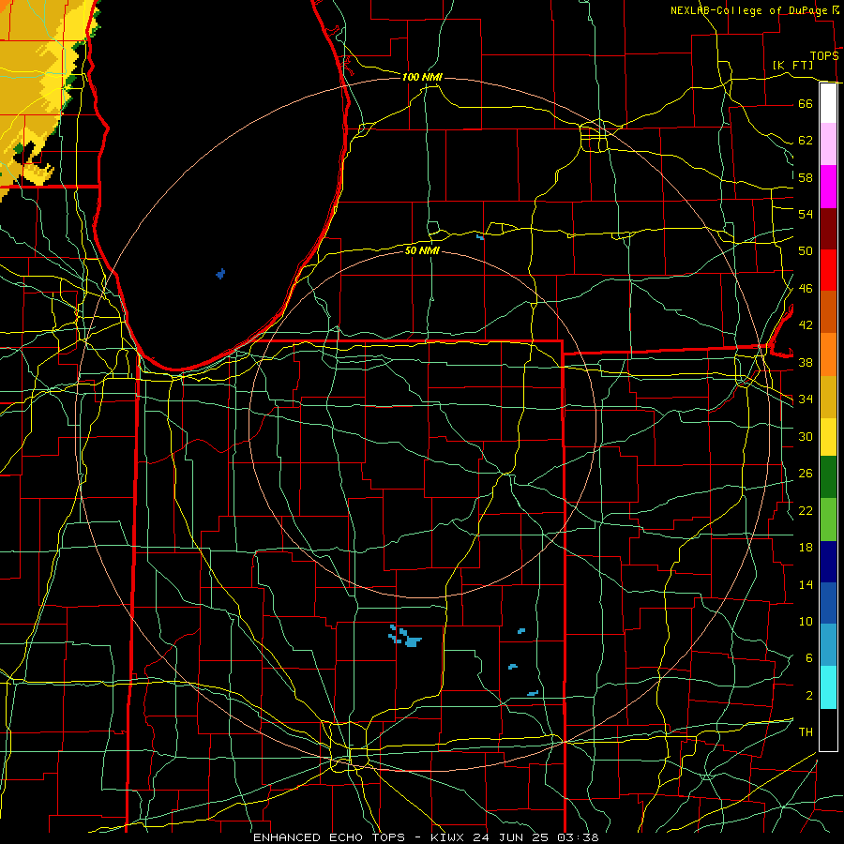Image resolution: width=844 pixels, height=844 pixels.
Task: Select the dark maroon legend swatch
Action: click(x=828, y=229)
